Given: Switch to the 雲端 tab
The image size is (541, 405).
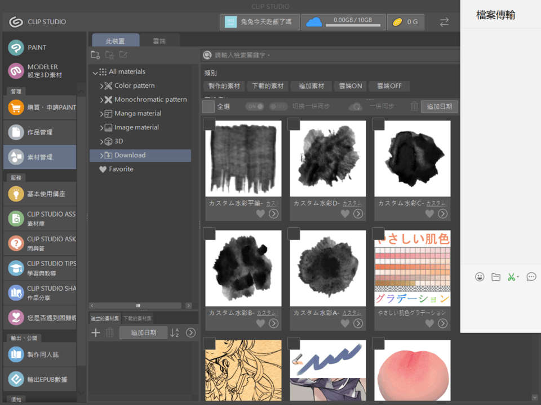Looking at the screenshot, I should pos(159,41).
